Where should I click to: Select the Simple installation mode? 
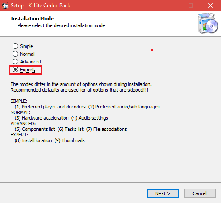pyautogui.click(x=23, y=46)
